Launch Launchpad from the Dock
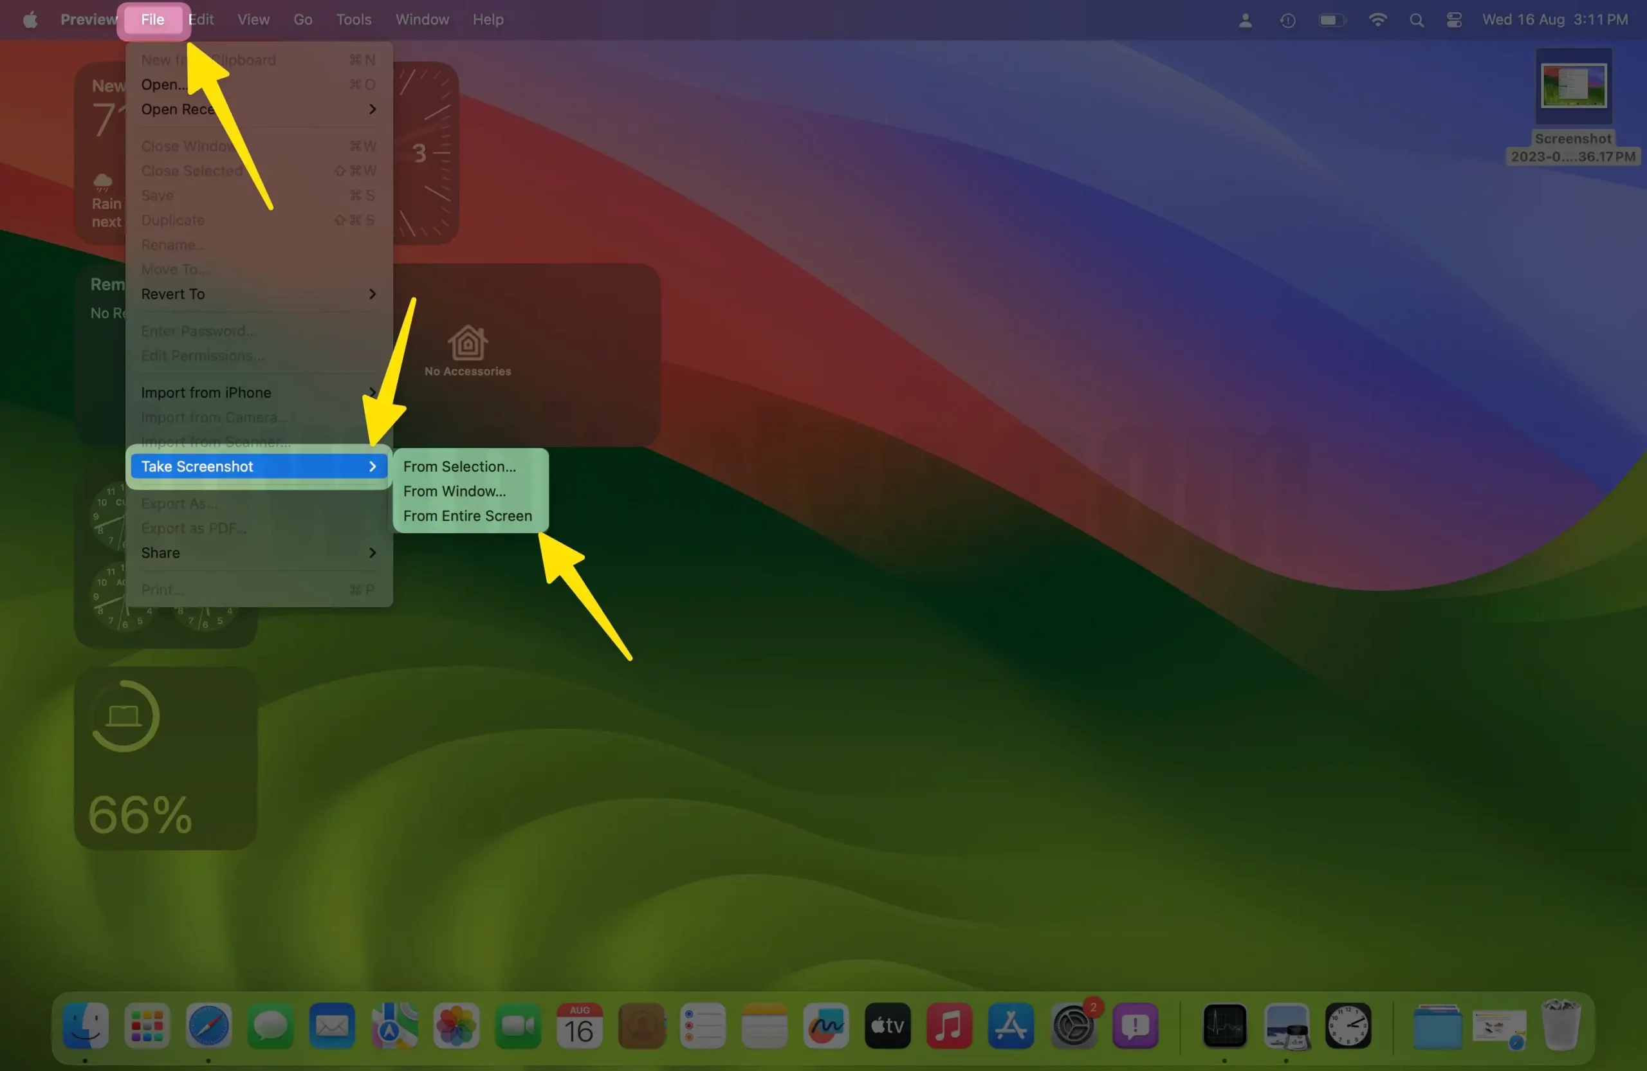Image resolution: width=1647 pixels, height=1071 pixels. pos(147,1025)
